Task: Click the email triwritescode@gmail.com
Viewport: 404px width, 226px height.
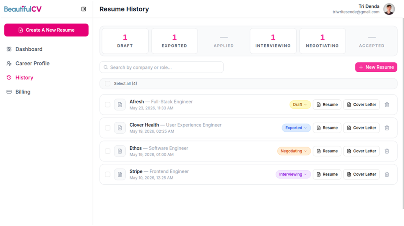Action: pos(356,12)
